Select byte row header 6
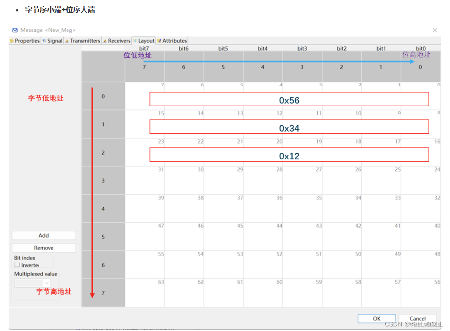Image resolution: width=450 pixels, height=331 pixels. 103,265
